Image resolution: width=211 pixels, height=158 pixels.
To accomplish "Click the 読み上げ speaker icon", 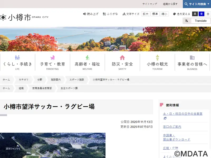I will [x=85, y=14].
